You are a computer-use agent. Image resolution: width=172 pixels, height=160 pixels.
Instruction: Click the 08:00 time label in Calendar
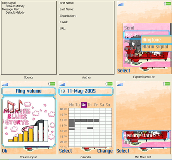click(63, 109)
